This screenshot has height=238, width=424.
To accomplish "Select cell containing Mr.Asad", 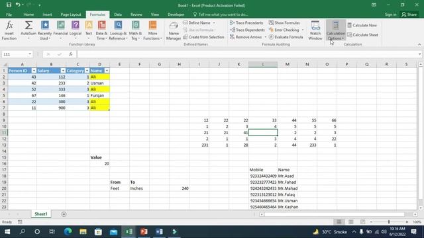I will (287, 176).
